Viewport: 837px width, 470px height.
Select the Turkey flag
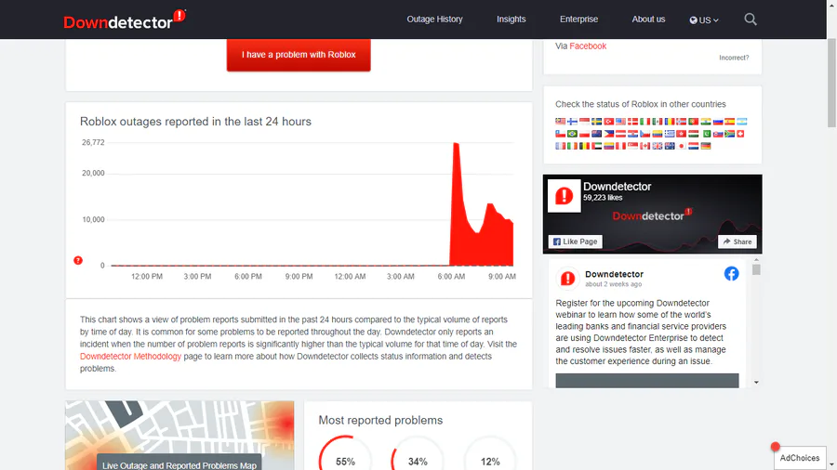(608, 122)
